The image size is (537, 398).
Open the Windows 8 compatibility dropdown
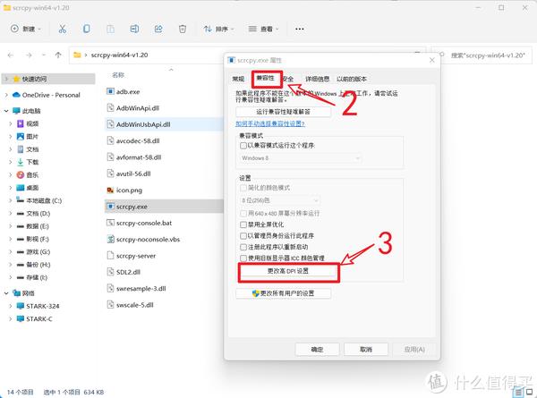click(x=300, y=158)
